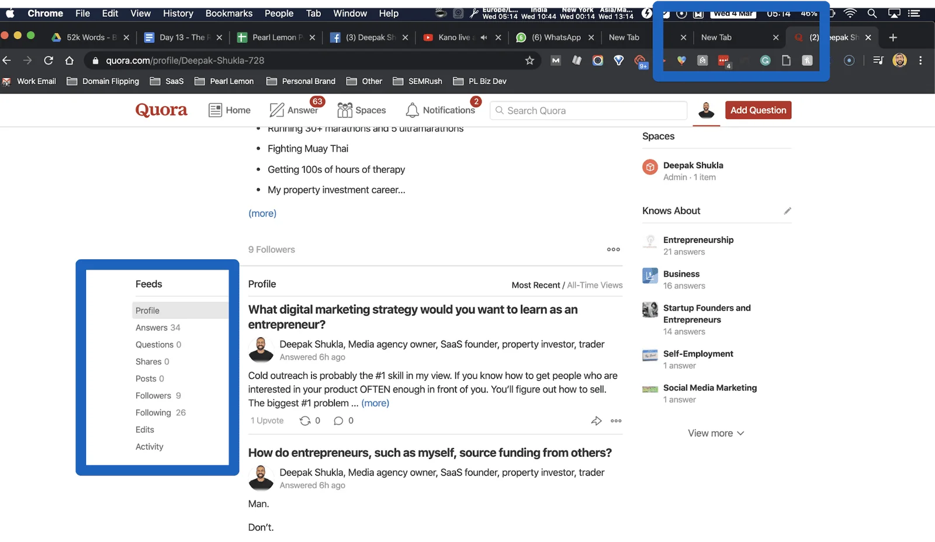
Task: Reload the Quora page
Action: click(x=49, y=60)
